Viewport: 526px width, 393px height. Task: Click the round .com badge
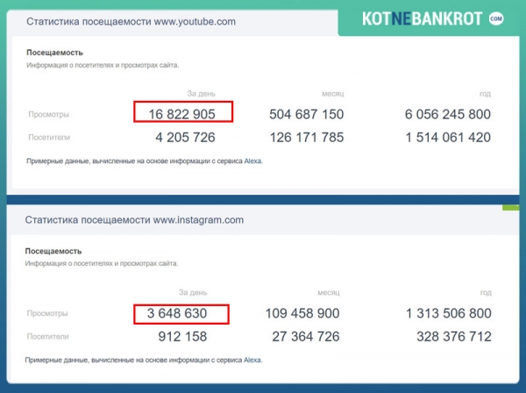click(496, 18)
